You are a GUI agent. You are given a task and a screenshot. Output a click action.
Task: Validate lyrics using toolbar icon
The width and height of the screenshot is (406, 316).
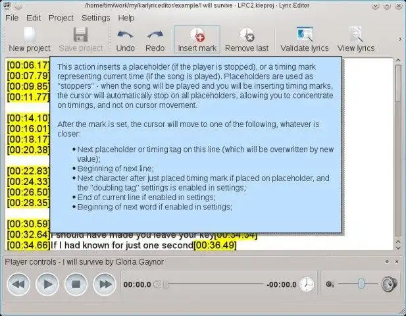pyautogui.click(x=305, y=39)
